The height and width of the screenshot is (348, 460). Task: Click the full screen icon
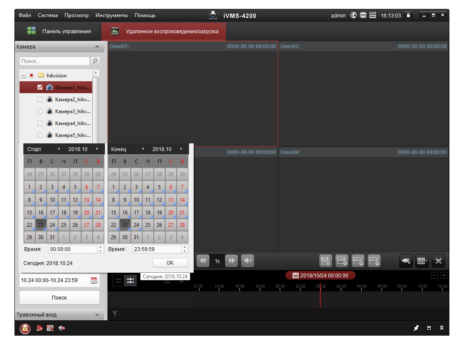tap(438, 261)
